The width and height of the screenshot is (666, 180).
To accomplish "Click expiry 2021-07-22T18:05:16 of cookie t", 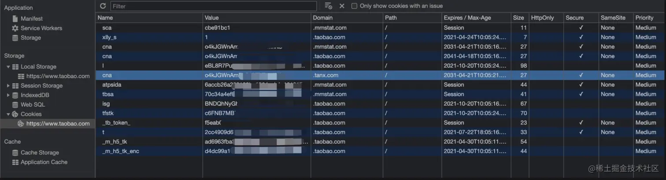I will (475, 132).
